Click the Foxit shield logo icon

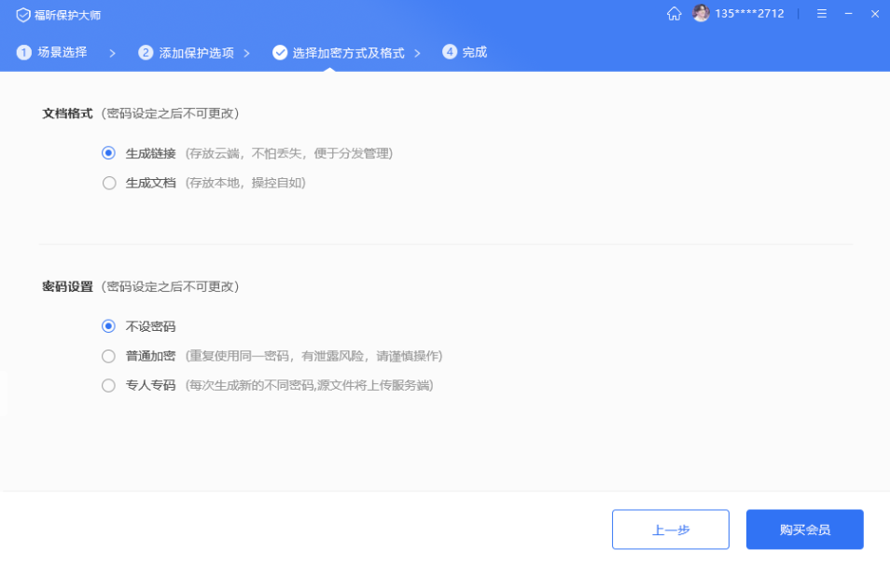23,15
